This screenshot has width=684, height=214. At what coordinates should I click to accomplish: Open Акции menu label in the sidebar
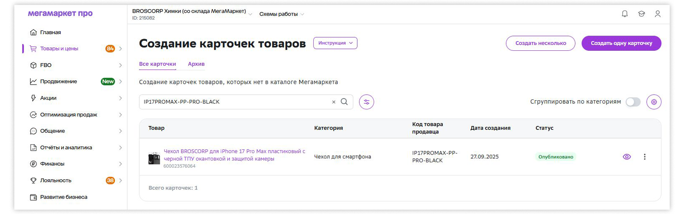48,98
